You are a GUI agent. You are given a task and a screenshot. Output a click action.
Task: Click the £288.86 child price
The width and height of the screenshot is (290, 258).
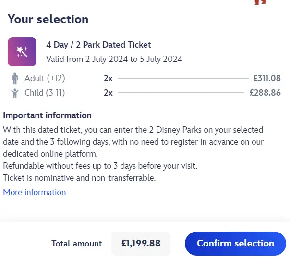click(265, 93)
